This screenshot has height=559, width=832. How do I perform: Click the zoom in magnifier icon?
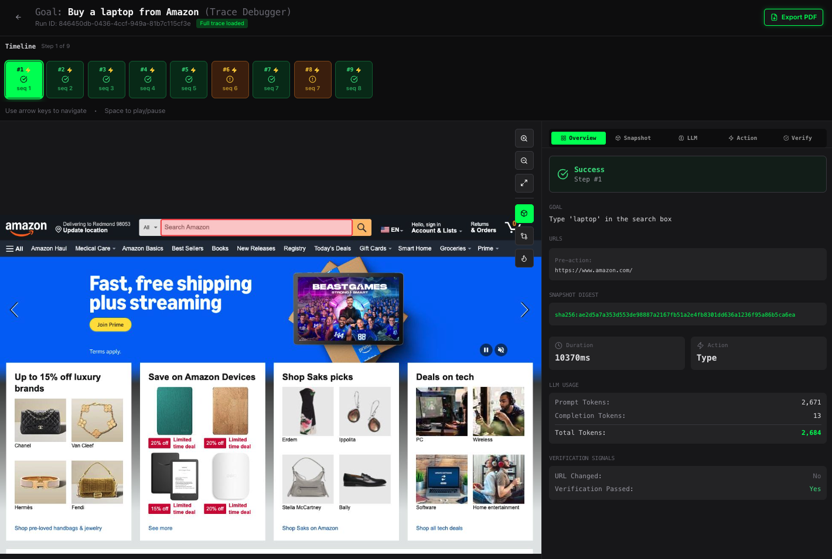pos(524,139)
